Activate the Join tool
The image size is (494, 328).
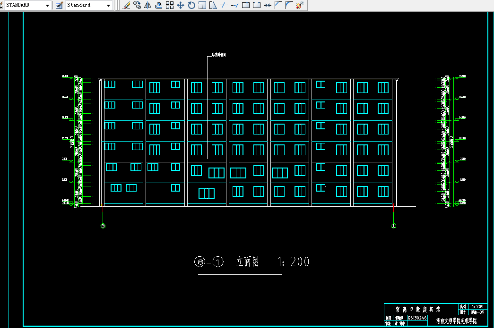268,5
